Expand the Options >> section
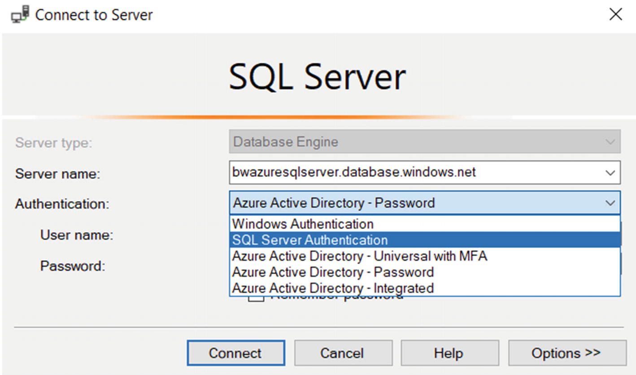 point(567,353)
